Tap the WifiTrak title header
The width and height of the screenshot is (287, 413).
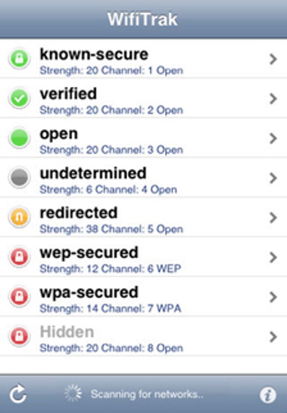(x=143, y=19)
